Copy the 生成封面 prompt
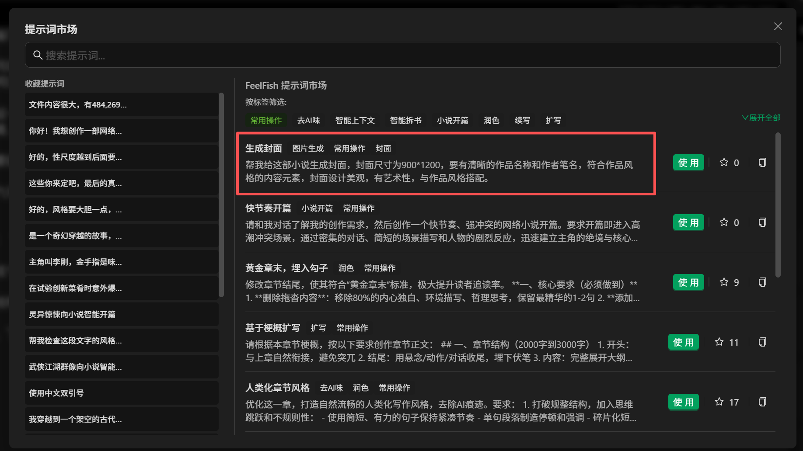The image size is (803, 451). click(x=762, y=163)
